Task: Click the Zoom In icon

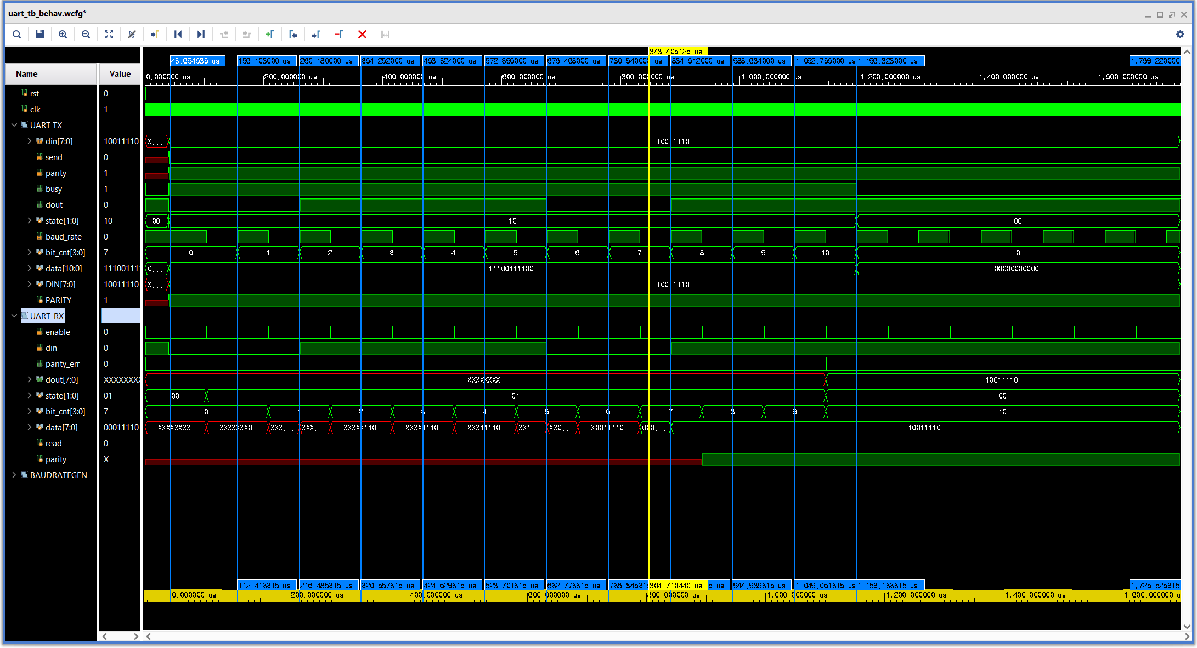Action: click(x=63, y=35)
